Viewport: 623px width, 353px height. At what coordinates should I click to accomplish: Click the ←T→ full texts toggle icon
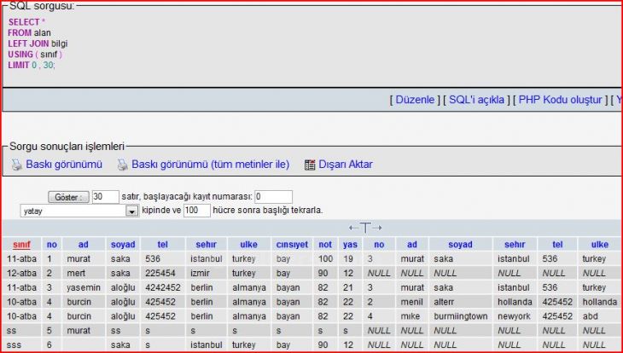(x=365, y=228)
